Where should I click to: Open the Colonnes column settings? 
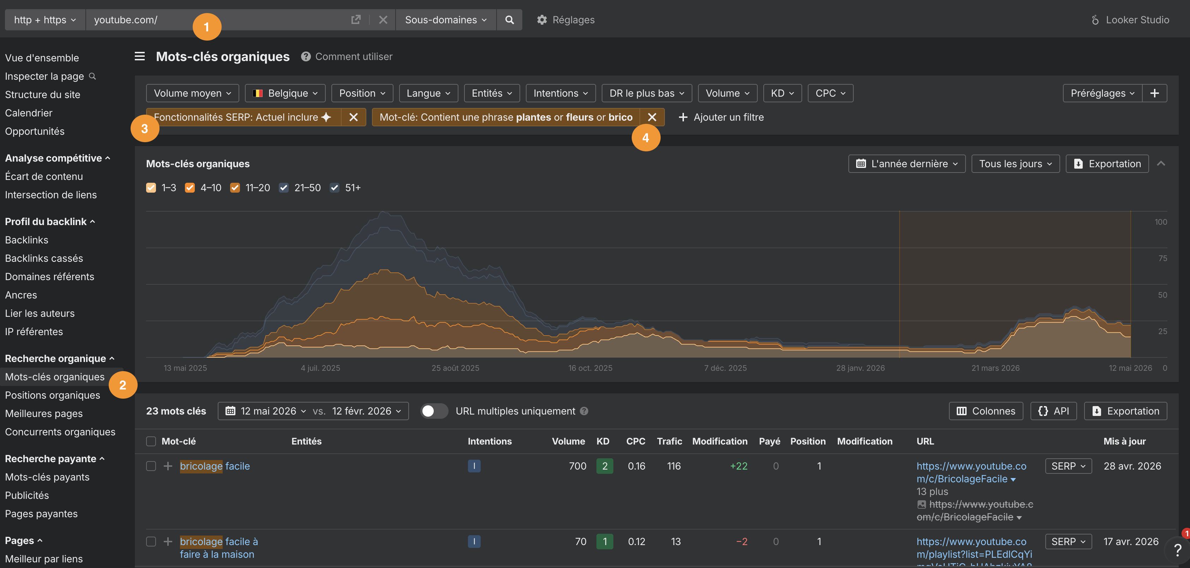[986, 411]
